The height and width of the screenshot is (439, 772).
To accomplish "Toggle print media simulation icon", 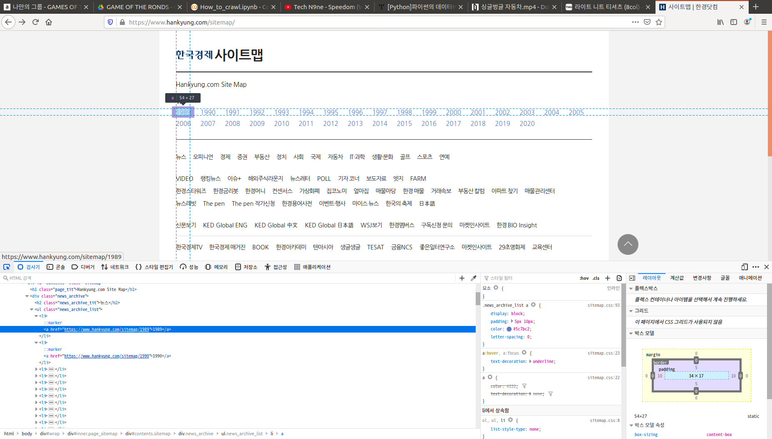I will coord(619,278).
